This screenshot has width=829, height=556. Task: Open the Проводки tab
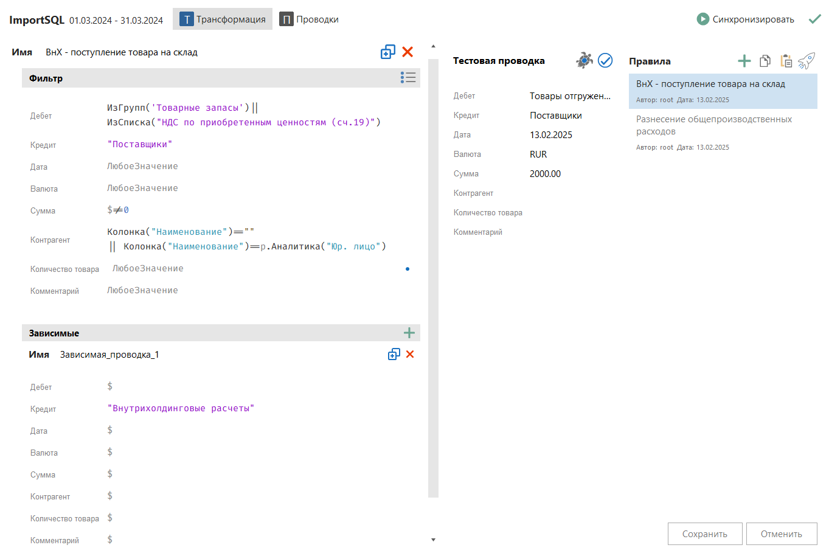tap(309, 19)
